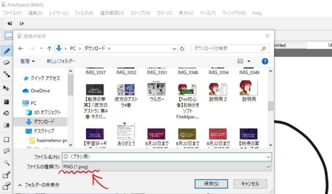
Task: Refresh the ダウンロード folder listing
Action: click(182, 48)
